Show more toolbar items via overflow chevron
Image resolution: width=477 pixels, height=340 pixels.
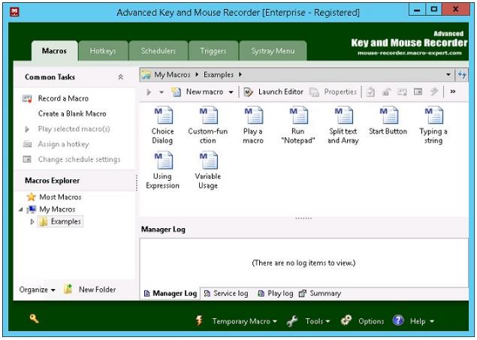(452, 92)
